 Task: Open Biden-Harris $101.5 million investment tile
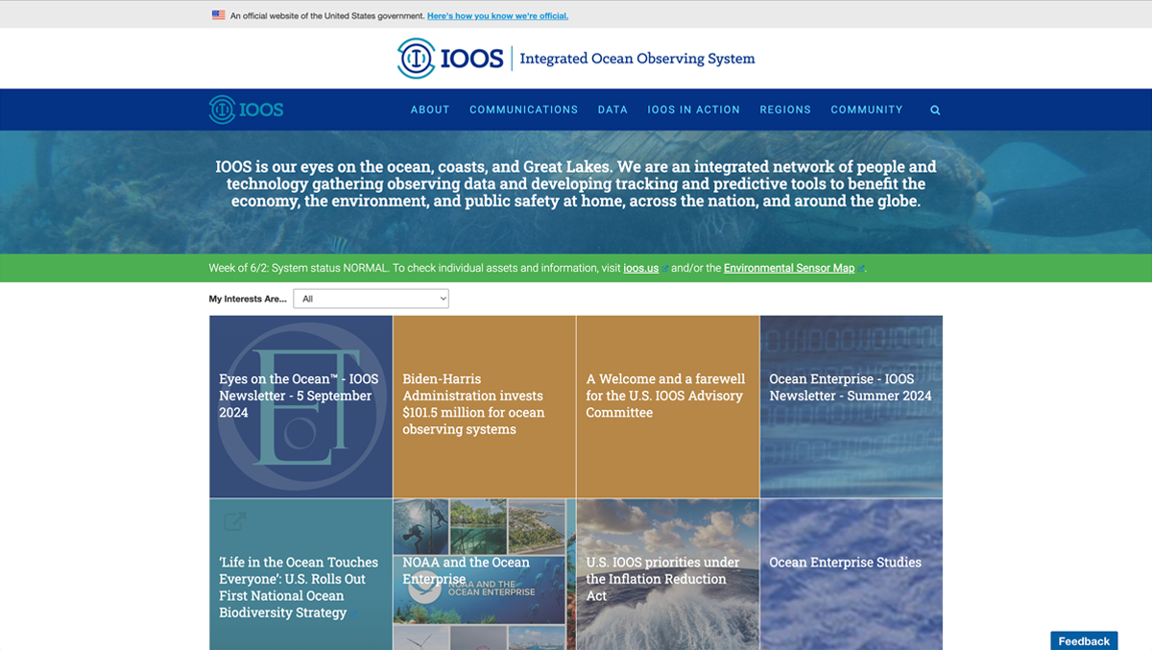484,406
